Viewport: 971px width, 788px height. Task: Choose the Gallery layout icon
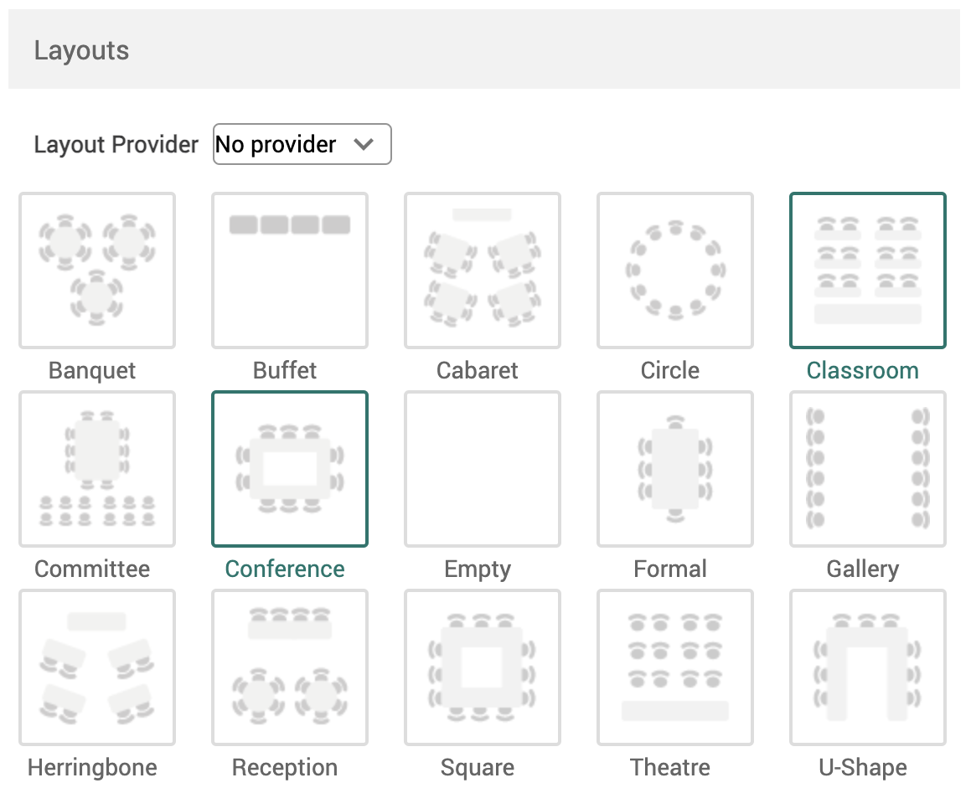coord(867,469)
